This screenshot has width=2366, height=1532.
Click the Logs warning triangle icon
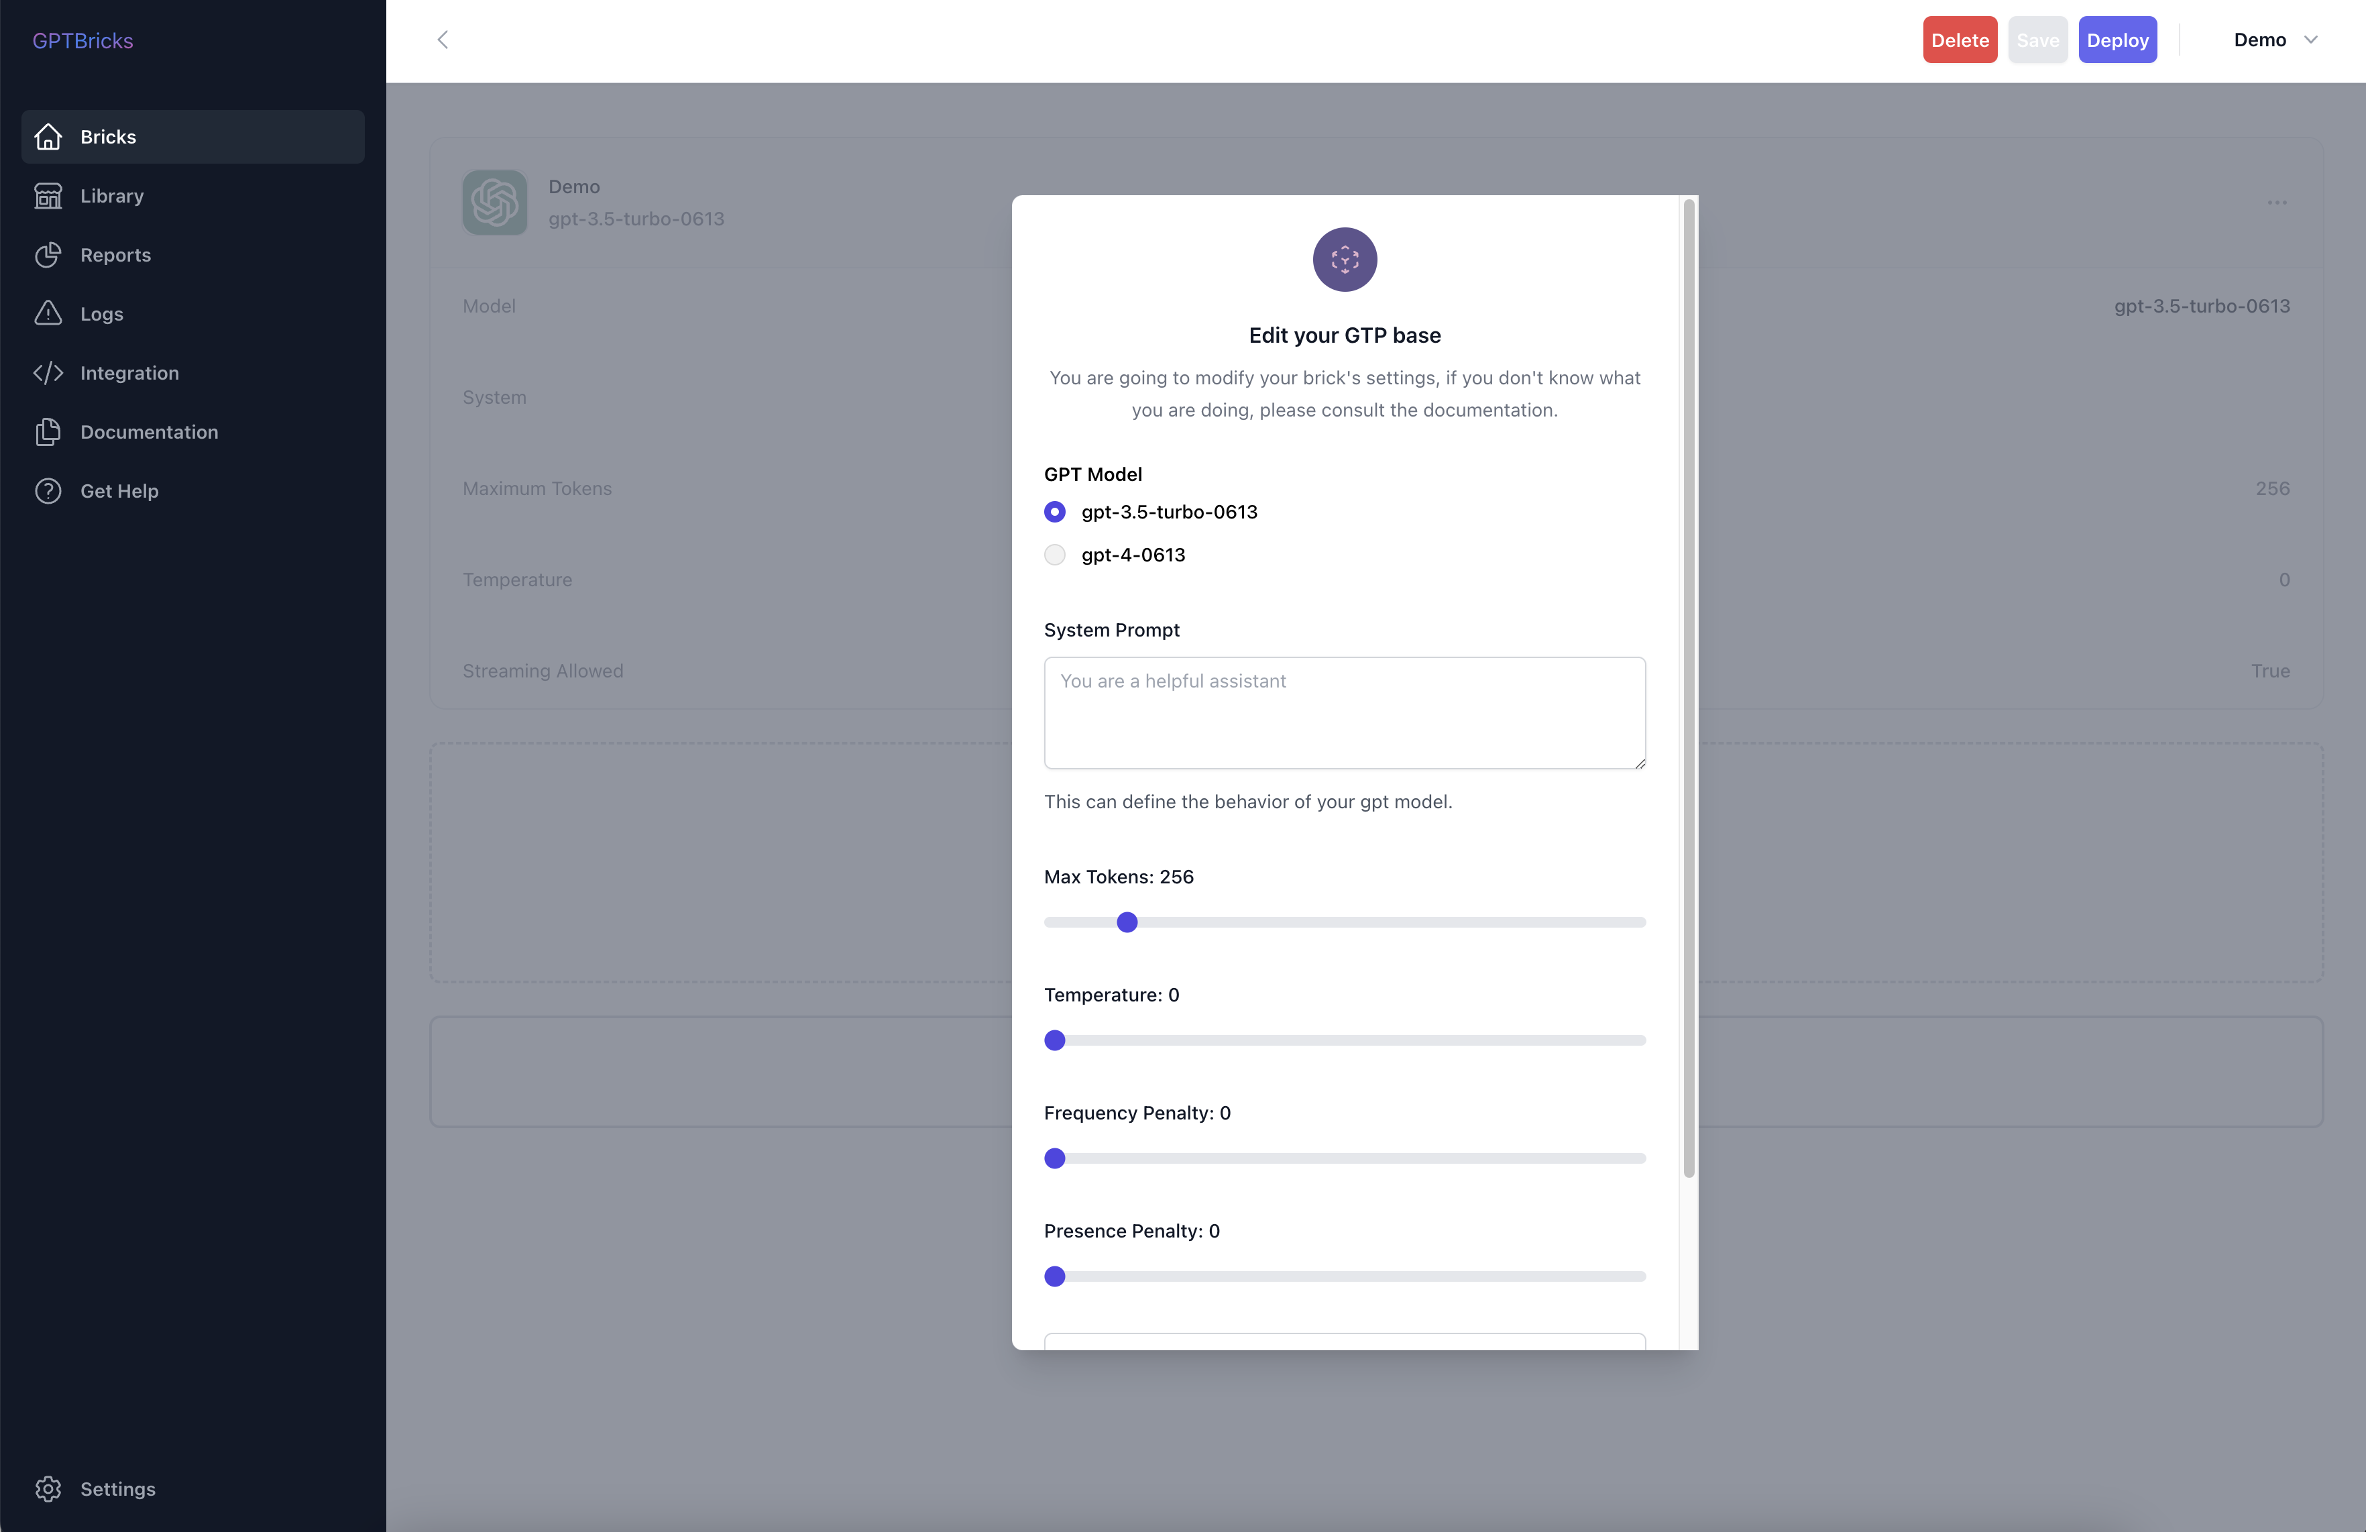coord(48,313)
